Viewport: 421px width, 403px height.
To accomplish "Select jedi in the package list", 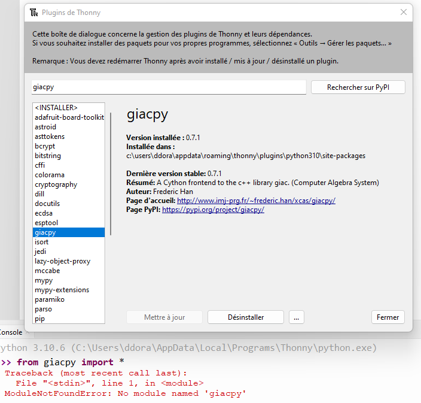I will [68, 252].
